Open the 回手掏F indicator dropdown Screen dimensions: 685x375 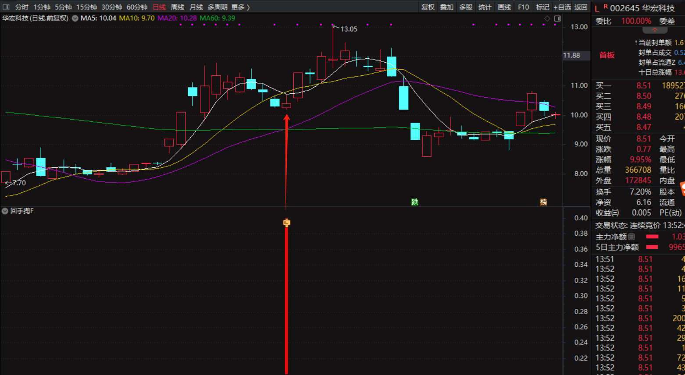(x=5, y=211)
